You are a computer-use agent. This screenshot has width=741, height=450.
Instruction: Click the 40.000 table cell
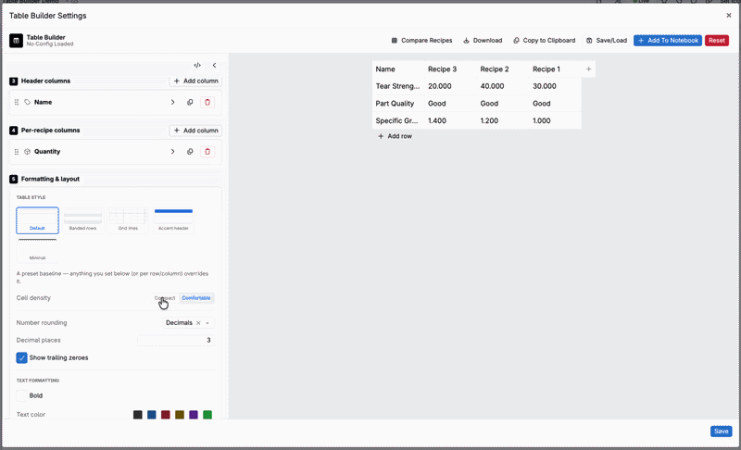[x=503, y=86]
